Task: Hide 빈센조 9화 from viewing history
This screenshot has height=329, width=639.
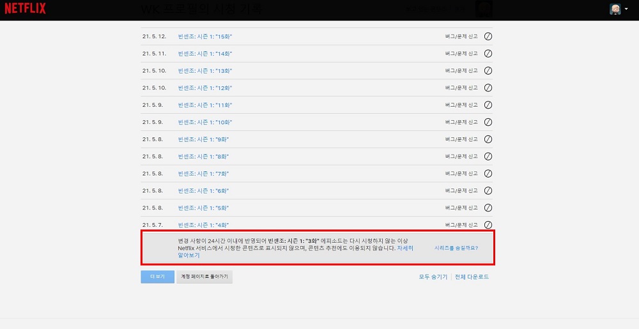Action: [488, 139]
